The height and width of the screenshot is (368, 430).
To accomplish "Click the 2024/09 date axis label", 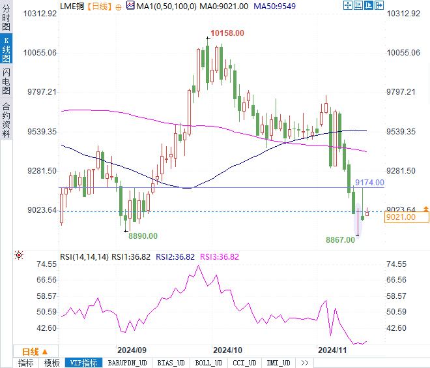I will (132, 350).
